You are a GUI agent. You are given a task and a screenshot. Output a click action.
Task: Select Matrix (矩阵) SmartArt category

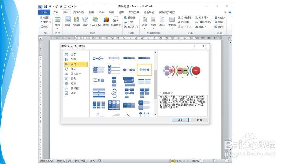[76, 84]
